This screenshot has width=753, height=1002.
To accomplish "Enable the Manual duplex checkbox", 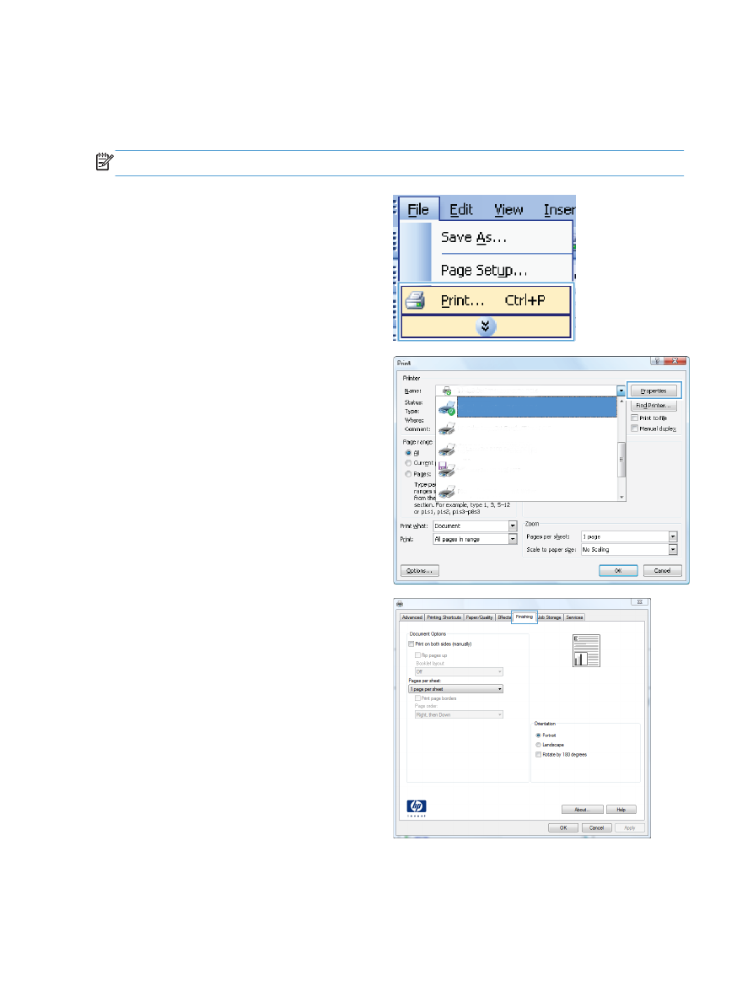I will 634,428.
